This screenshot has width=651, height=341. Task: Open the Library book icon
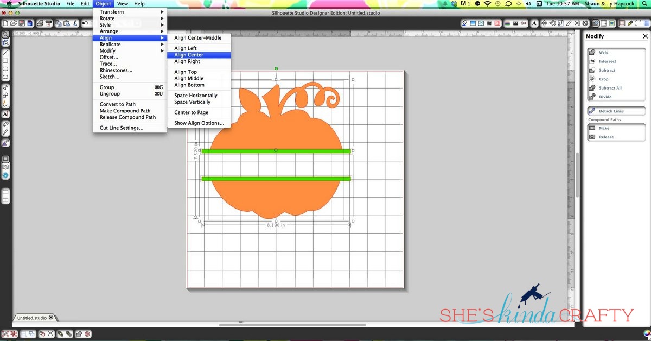(x=5, y=167)
